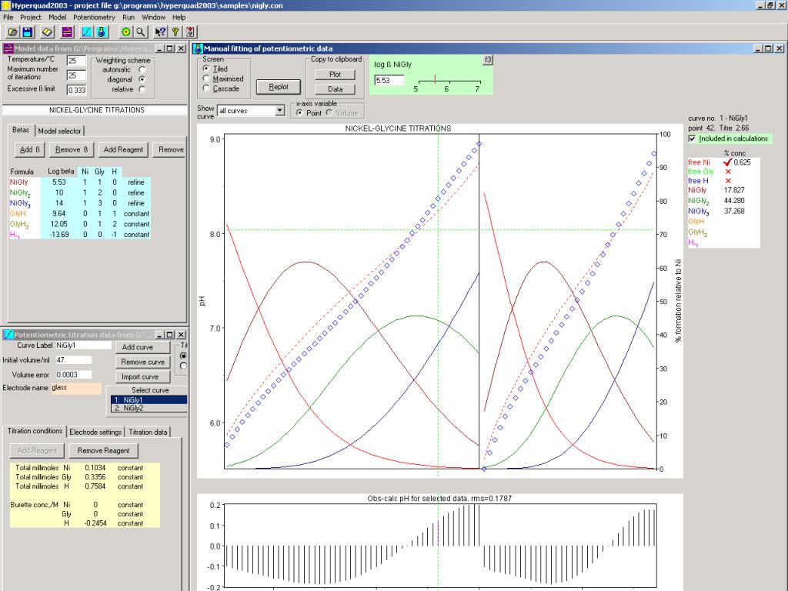Copy Data to clipboard
The height and width of the screenshot is (591, 788).
336,89
